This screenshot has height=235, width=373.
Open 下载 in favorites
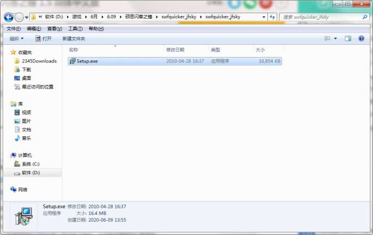point(27,69)
